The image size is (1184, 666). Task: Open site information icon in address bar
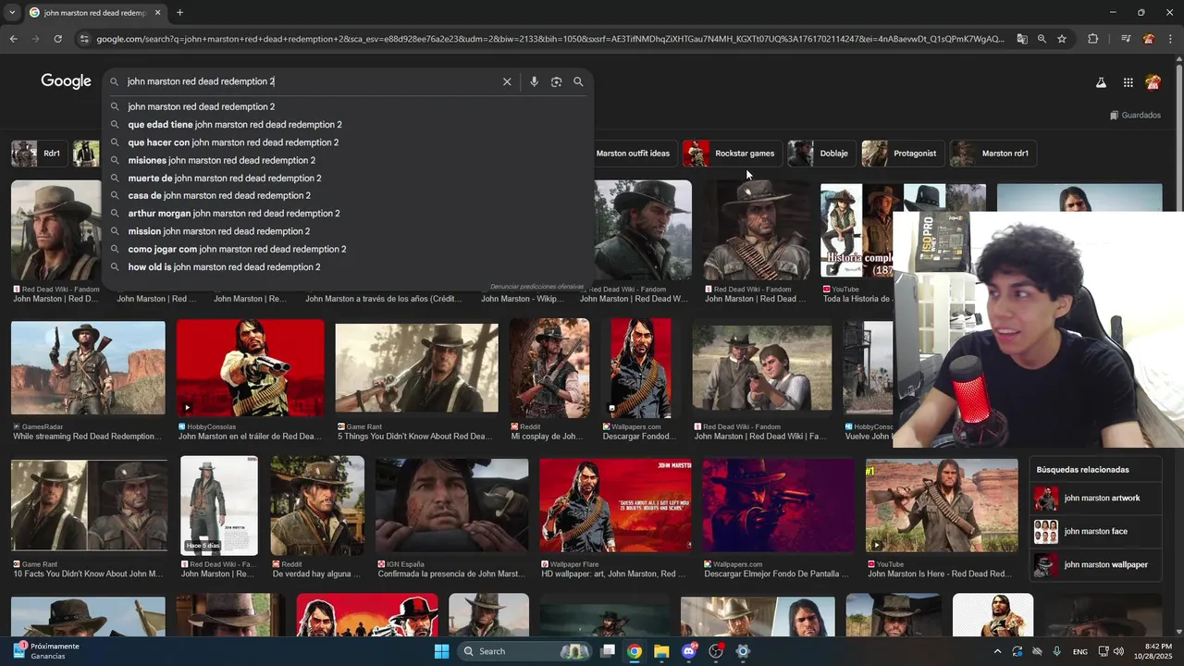(x=84, y=39)
